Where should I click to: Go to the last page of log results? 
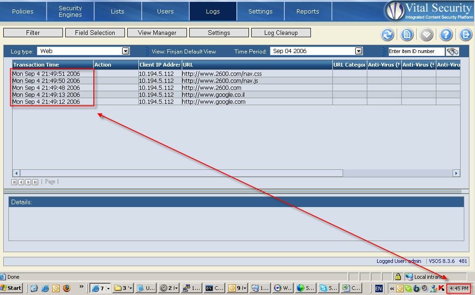(35, 182)
